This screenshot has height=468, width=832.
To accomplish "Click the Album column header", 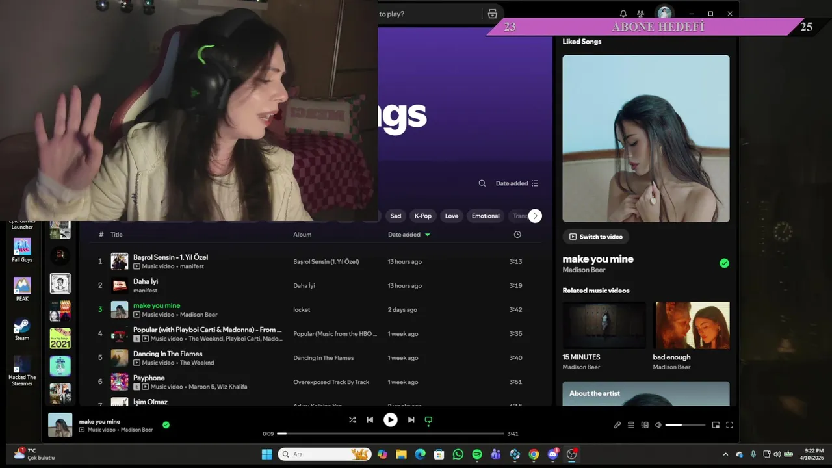I will click(x=302, y=235).
